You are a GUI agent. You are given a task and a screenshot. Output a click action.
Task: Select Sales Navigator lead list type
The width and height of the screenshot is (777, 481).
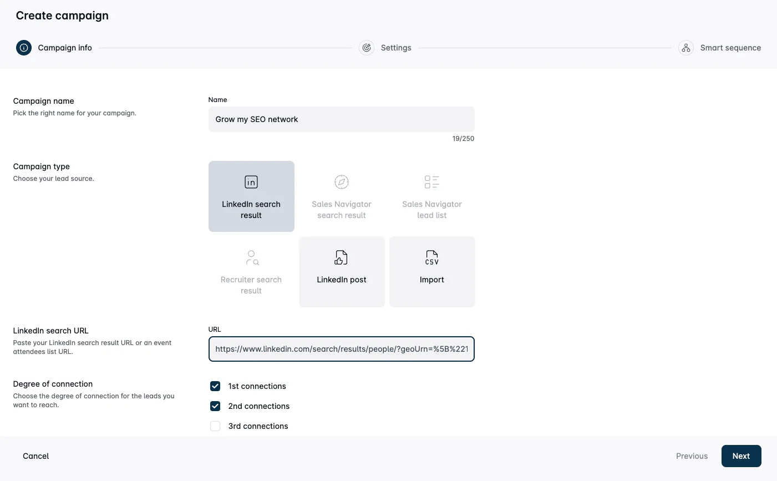pyautogui.click(x=432, y=196)
